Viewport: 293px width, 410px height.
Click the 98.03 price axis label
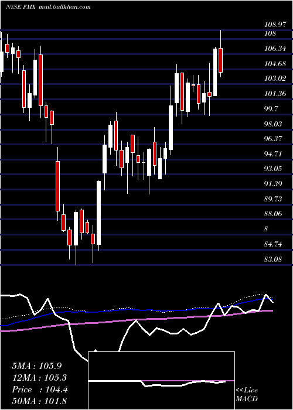pos(273,124)
